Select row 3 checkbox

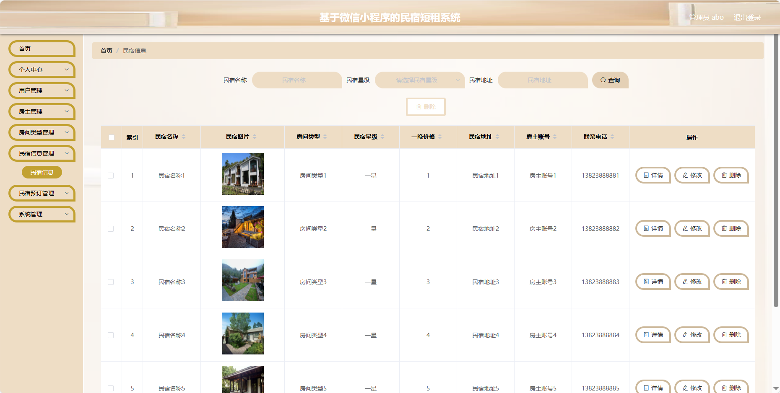click(x=111, y=282)
